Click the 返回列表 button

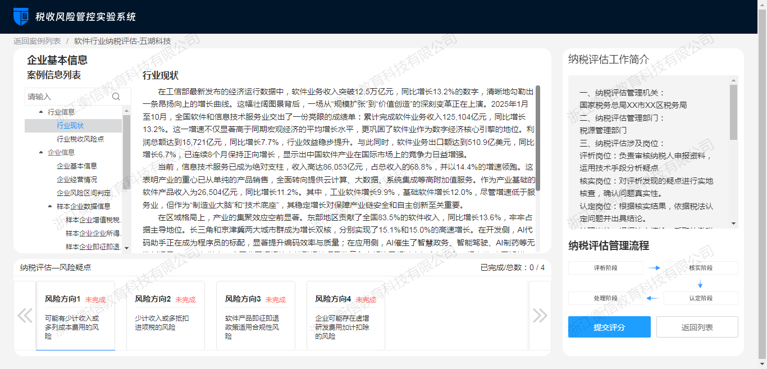tap(697, 327)
